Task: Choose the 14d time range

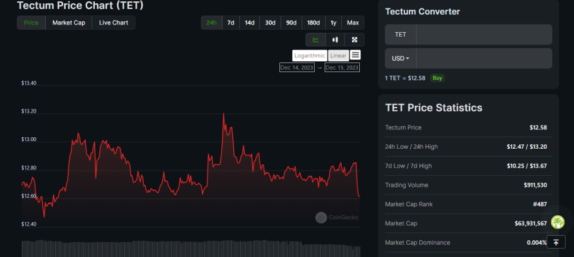Action: point(250,23)
